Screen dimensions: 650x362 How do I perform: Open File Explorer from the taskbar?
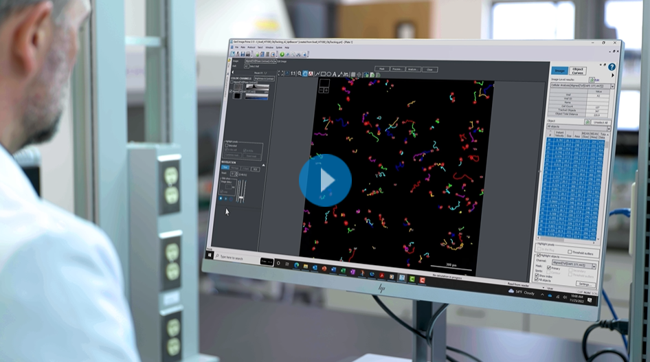[x=306, y=267]
